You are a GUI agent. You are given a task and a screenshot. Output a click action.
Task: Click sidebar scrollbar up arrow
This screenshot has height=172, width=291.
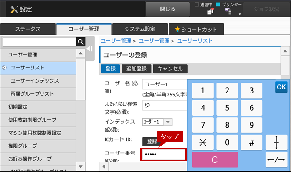pos(80,53)
